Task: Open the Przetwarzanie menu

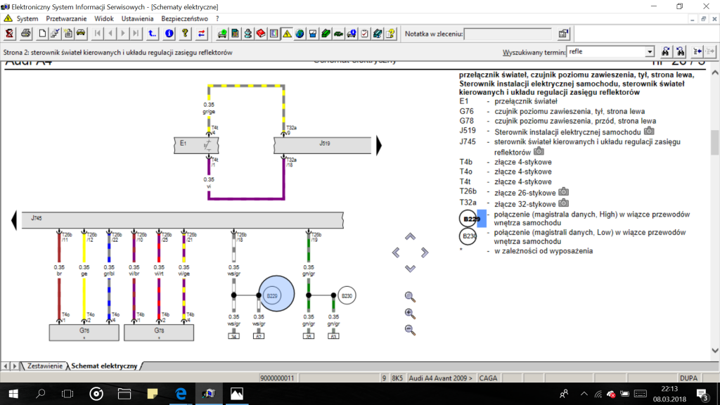Action: tap(66, 19)
